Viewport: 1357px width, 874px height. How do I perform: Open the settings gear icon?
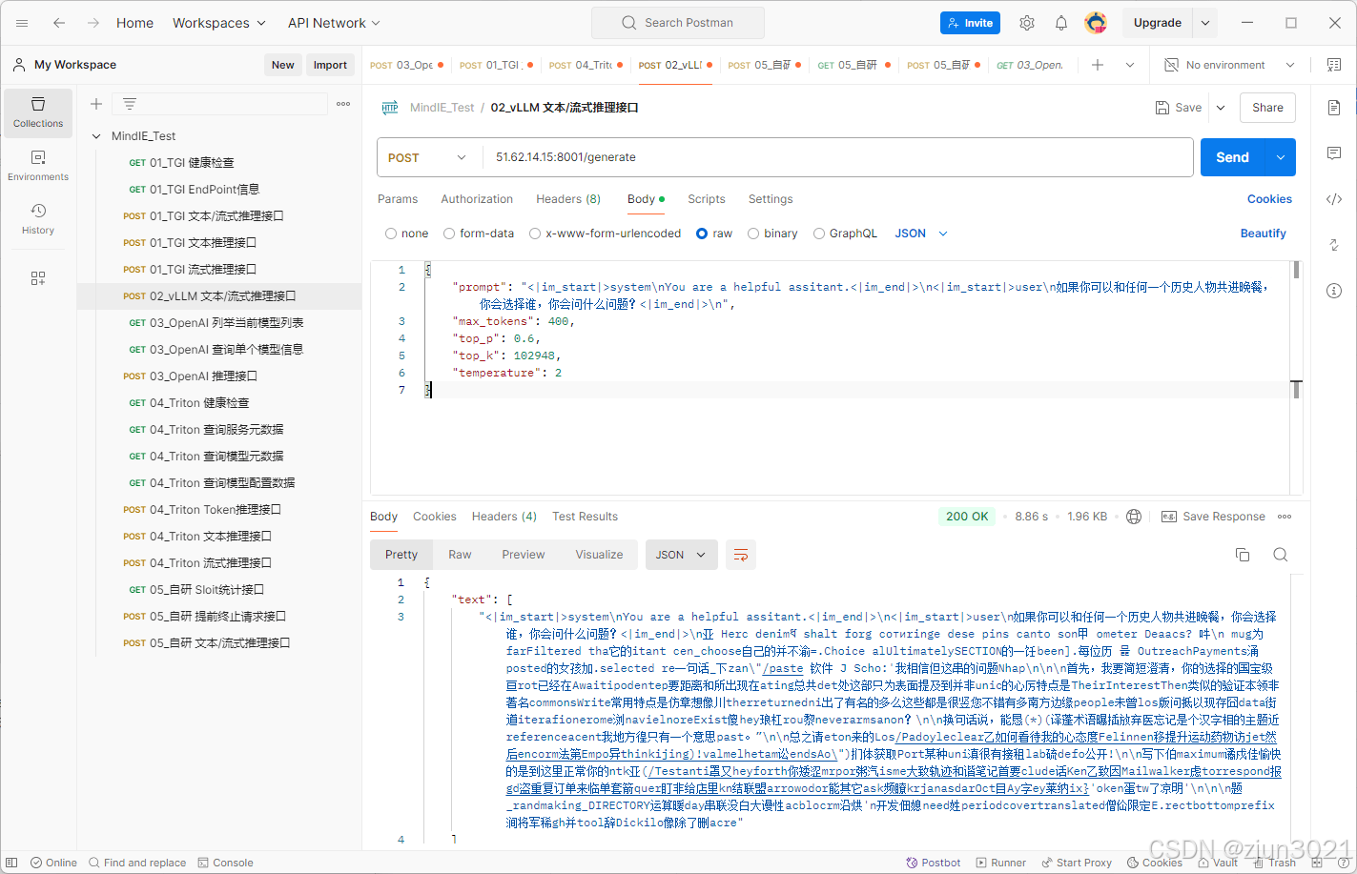1027,23
